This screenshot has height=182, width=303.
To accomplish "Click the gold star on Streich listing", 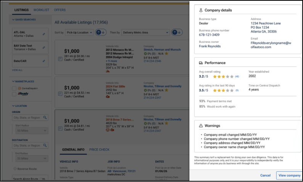I will point(166,54).
